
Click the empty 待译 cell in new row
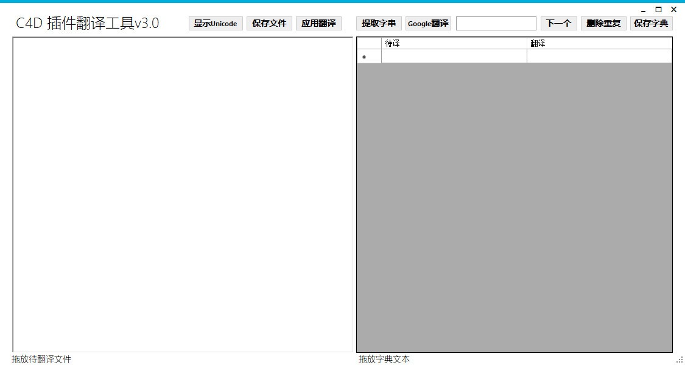(x=454, y=57)
